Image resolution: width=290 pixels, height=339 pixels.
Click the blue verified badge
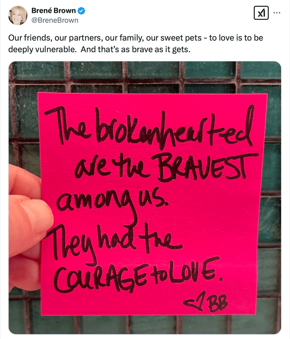pos(81,11)
